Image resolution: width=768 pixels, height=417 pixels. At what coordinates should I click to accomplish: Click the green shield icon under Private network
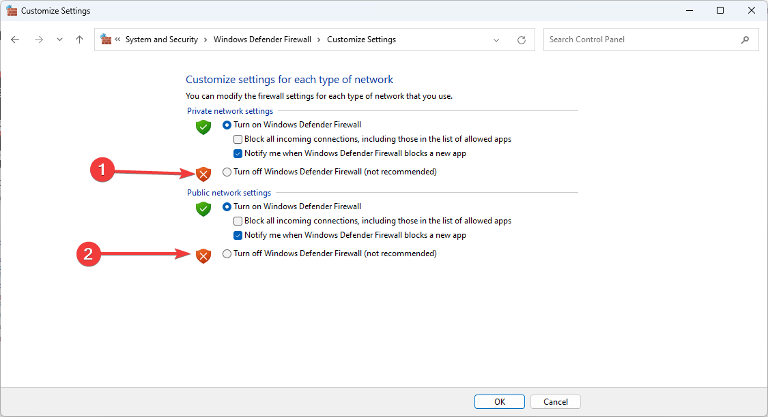coord(203,127)
